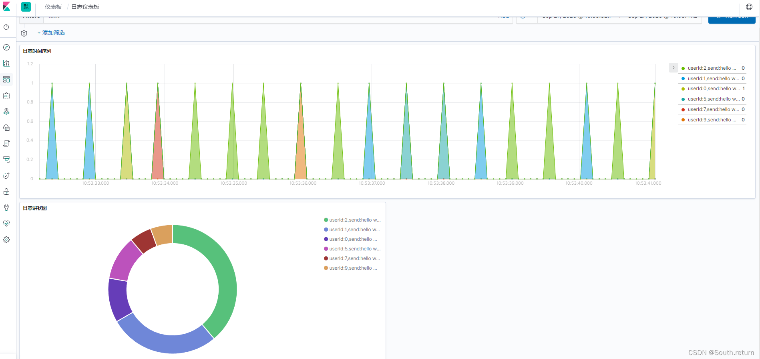
Task: Select userId:5 entry in time series legend
Action: [x=712, y=99]
